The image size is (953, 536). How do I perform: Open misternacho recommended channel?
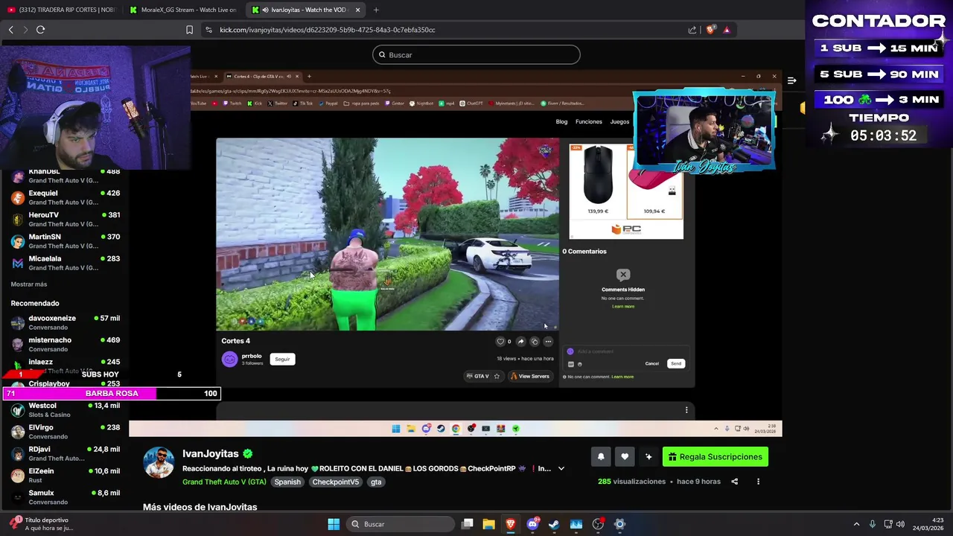[x=66, y=344]
